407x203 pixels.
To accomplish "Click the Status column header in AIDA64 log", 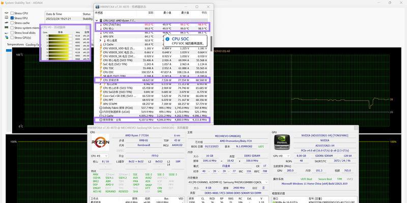I will pos(86,14).
